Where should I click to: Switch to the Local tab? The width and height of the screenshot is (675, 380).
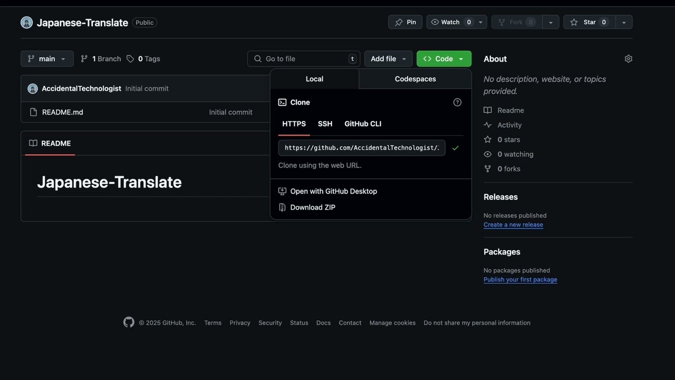coord(314,79)
